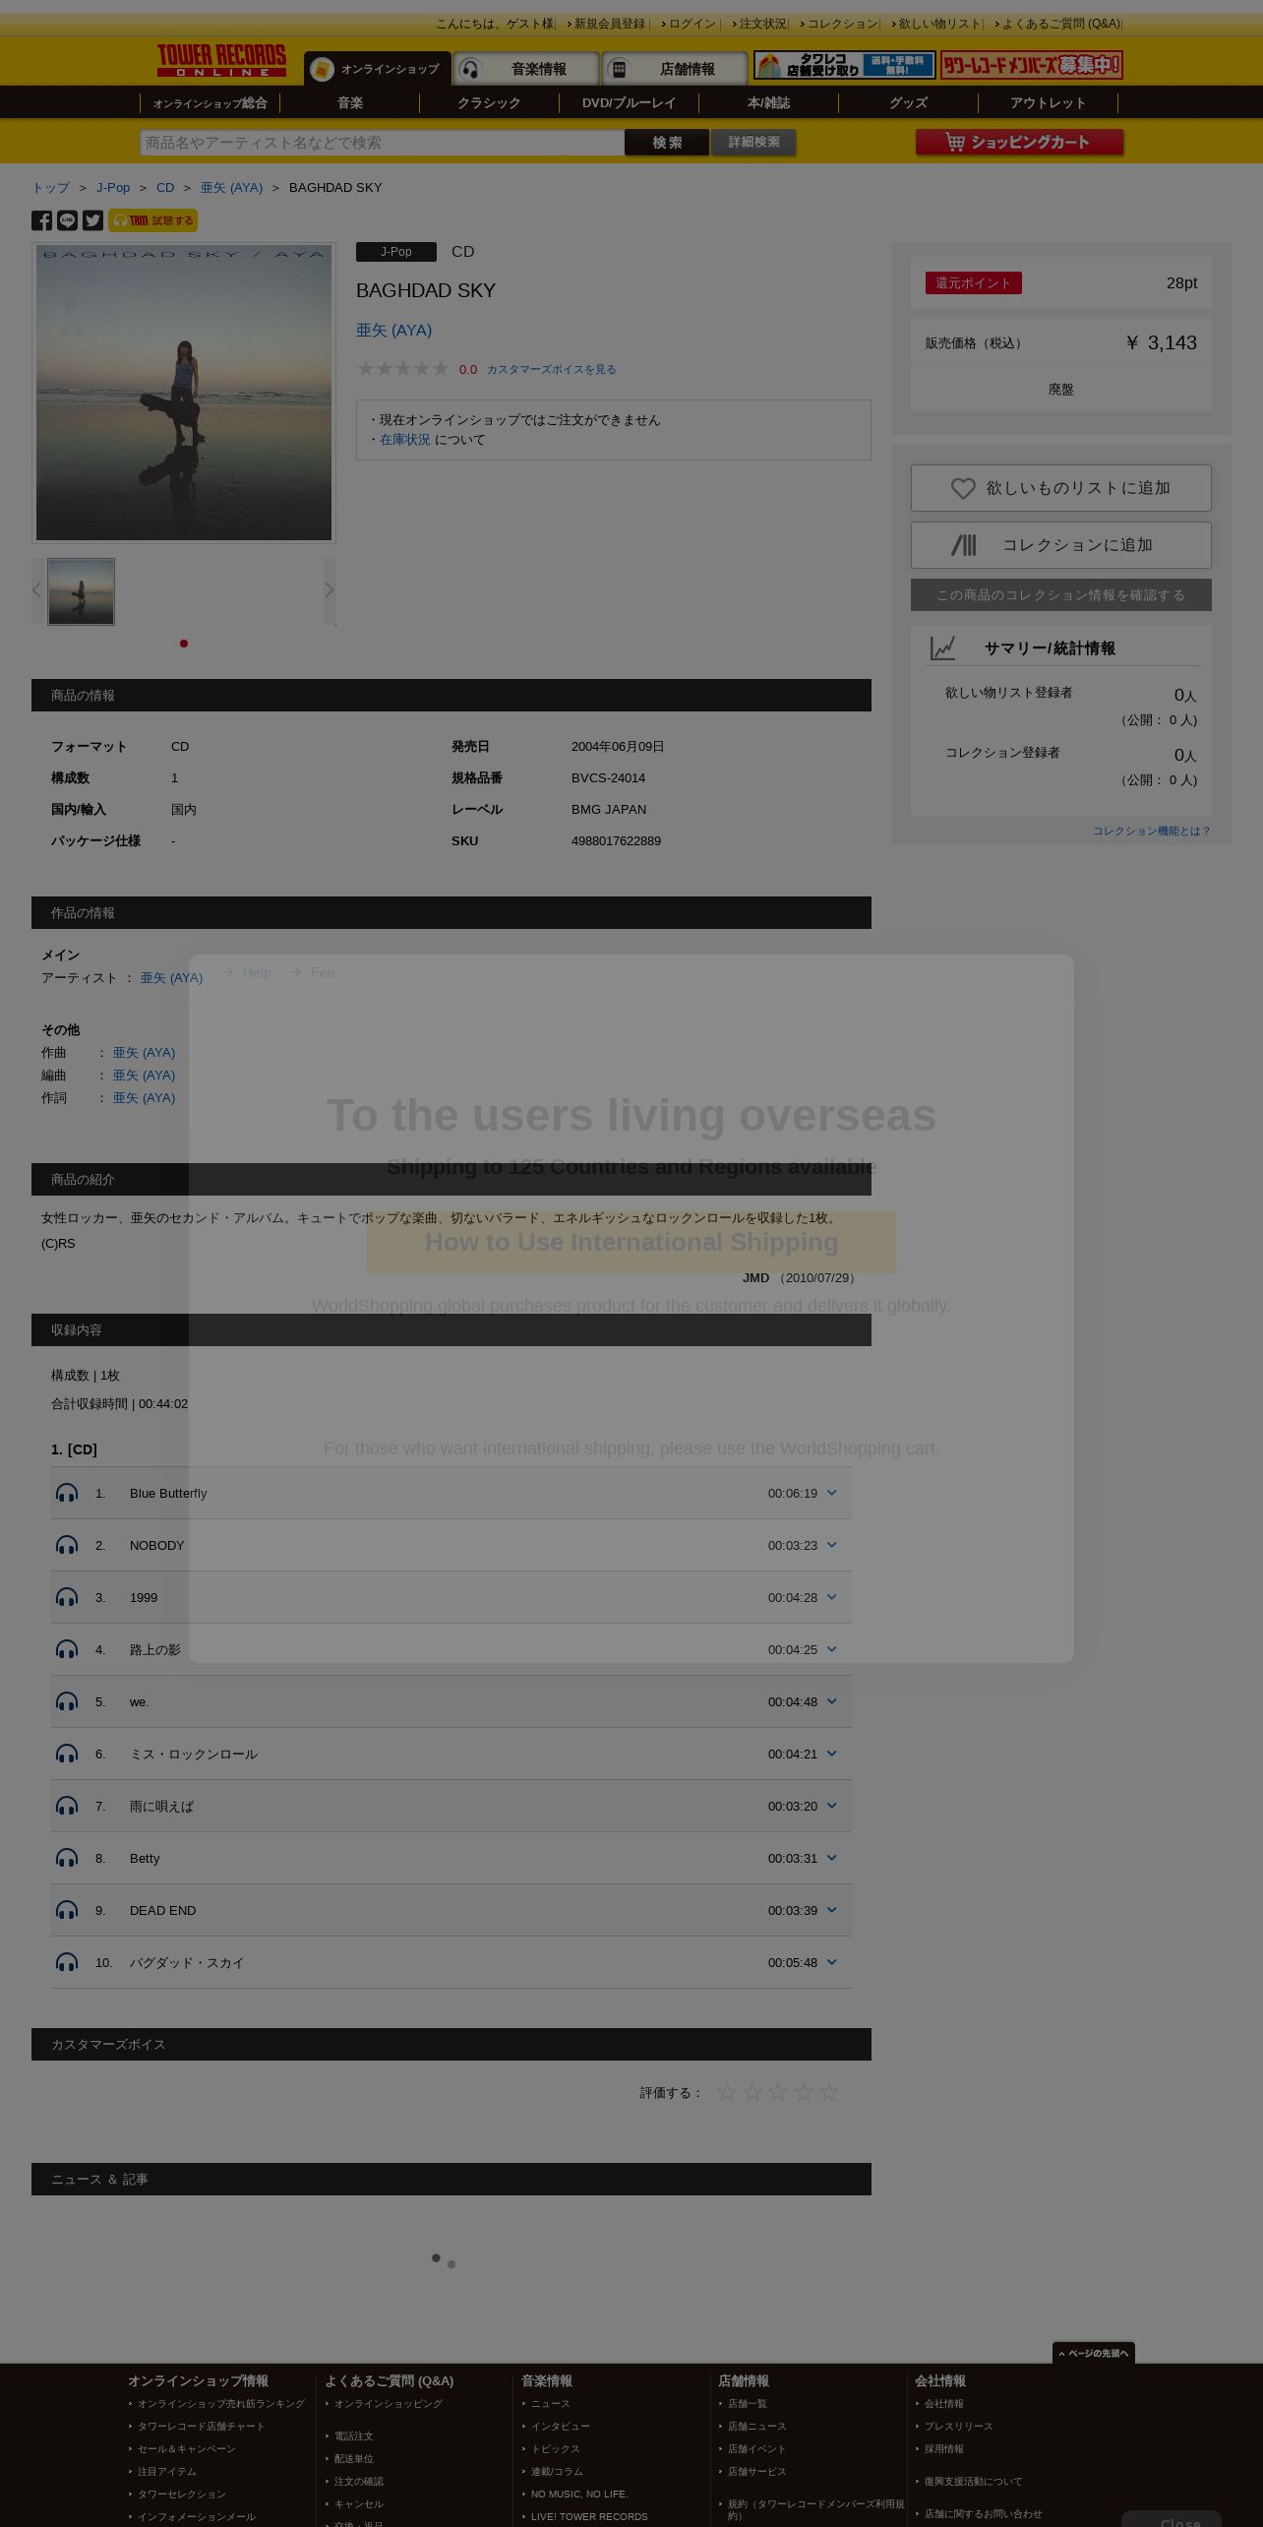Click the TRM 試聴する listen button
This screenshot has height=2527, width=1263.
click(152, 220)
